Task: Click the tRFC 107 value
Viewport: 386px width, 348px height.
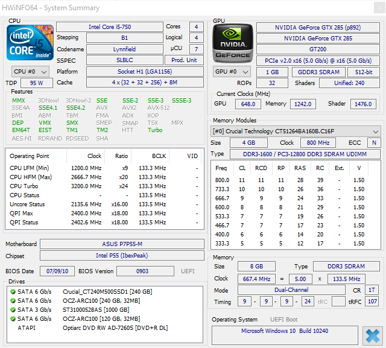Action: 372,302
